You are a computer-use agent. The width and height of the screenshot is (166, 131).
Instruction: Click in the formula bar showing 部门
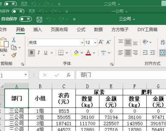(121, 75)
